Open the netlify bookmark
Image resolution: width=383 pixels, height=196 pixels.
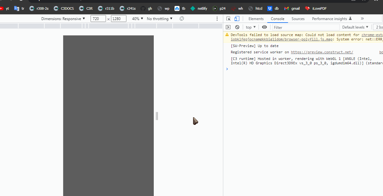tap(198, 8)
